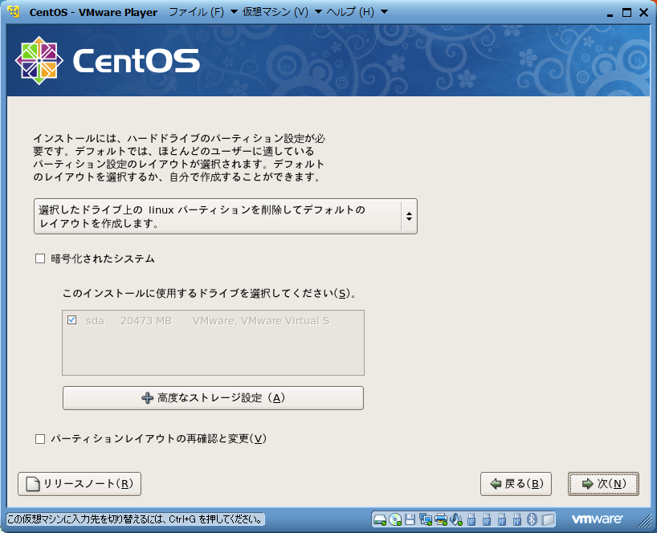Open the ファイル (F) menu
657x533 pixels.
pos(196,12)
